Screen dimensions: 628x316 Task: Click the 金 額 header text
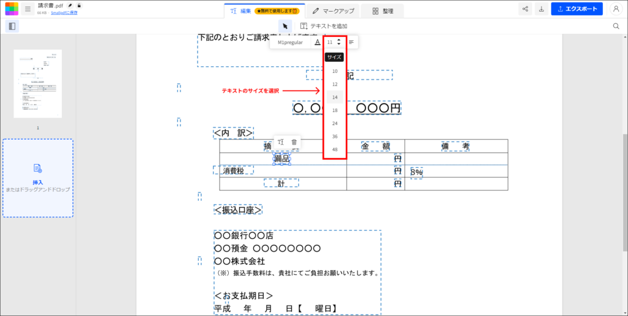coord(376,146)
